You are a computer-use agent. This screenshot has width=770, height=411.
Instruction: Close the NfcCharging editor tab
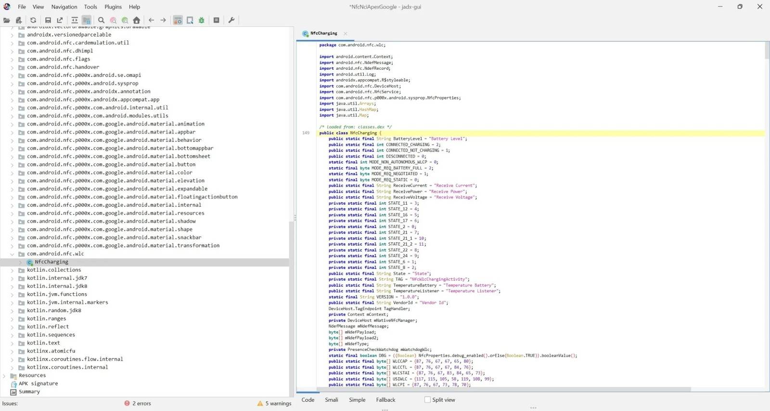[x=346, y=34]
